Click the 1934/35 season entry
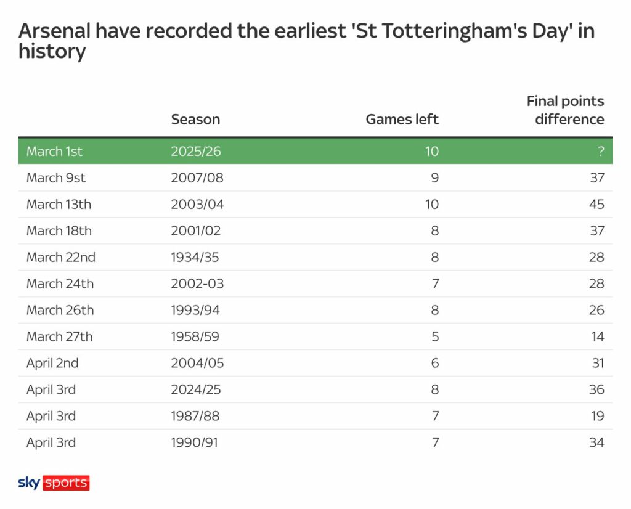 197,258
